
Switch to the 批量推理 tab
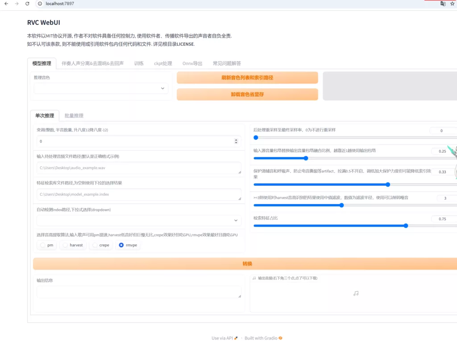[x=74, y=115]
